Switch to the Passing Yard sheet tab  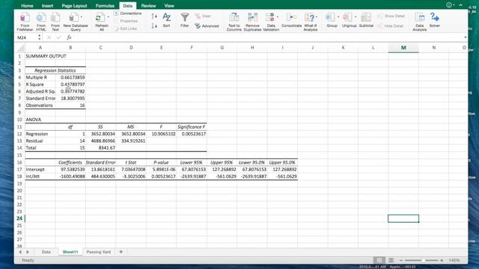point(98,252)
